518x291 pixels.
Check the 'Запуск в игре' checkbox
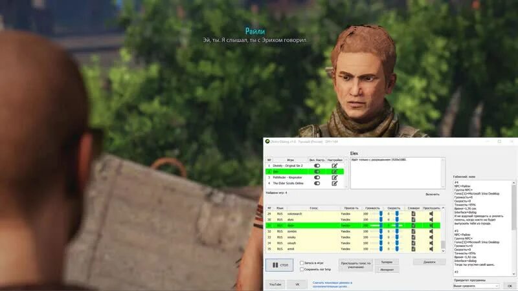coord(302,263)
